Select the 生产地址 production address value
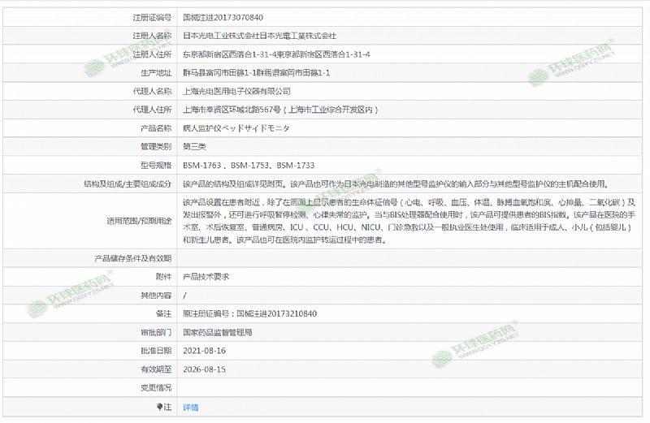The image size is (650, 423). point(256,73)
